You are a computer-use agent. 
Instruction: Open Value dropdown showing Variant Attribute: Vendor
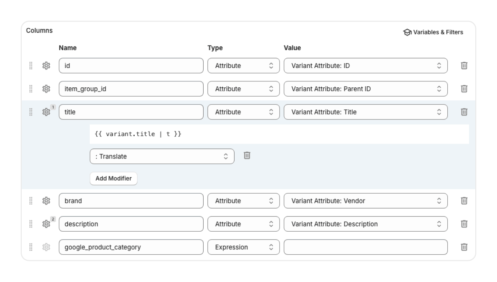pos(365,201)
